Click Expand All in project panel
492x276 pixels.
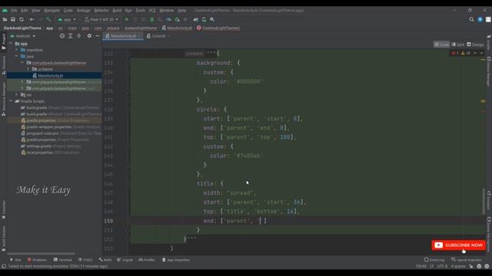(71, 36)
